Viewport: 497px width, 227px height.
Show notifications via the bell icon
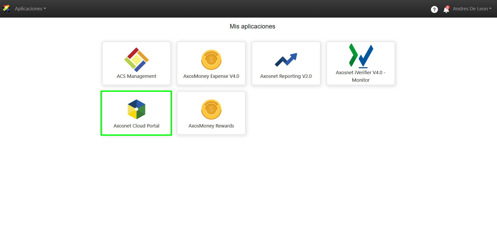tap(446, 10)
